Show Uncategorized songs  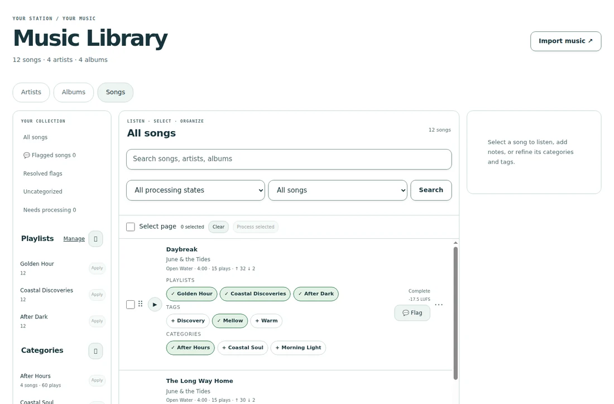click(x=42, y=192)
